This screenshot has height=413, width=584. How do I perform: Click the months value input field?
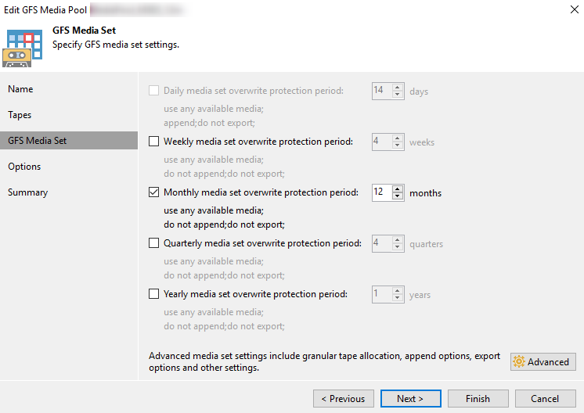click(381, 192)
